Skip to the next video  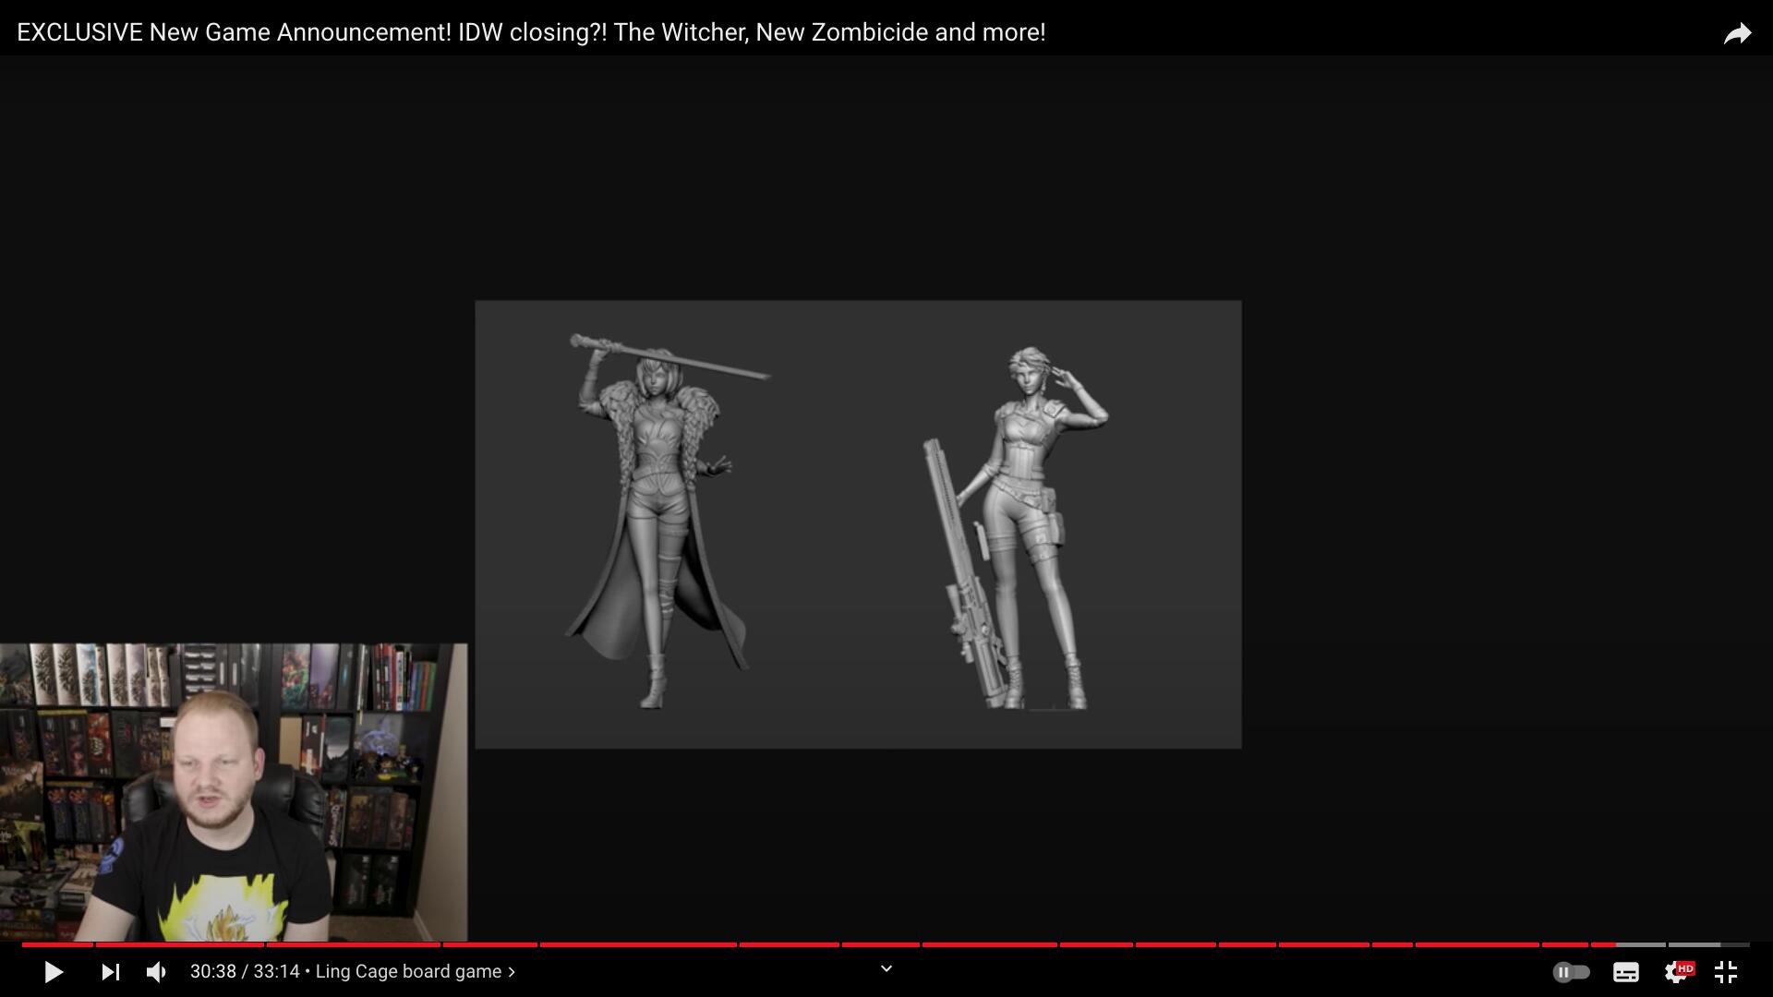pos(110,972)
